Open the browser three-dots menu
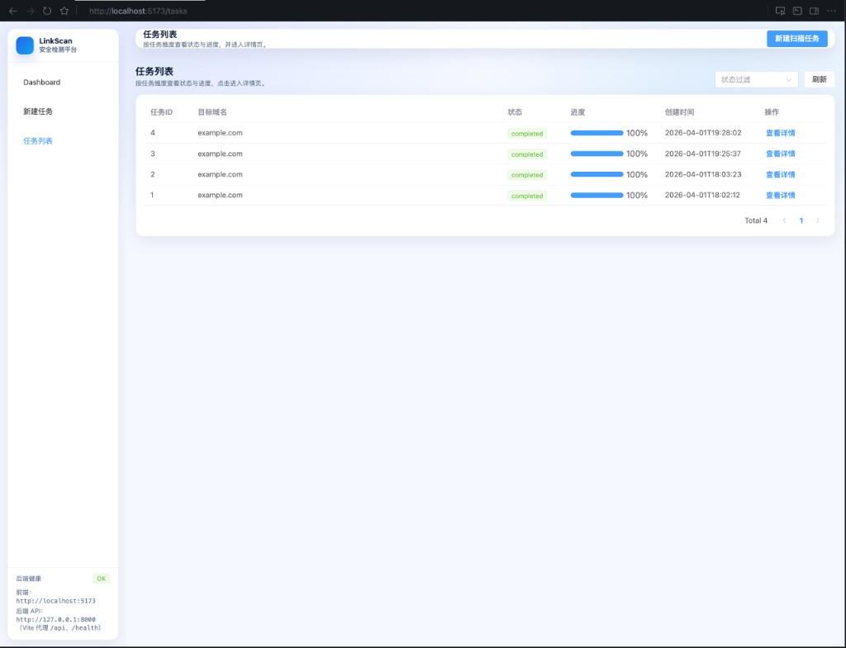Screen dimensions: 846x648 tap(831, 11)
